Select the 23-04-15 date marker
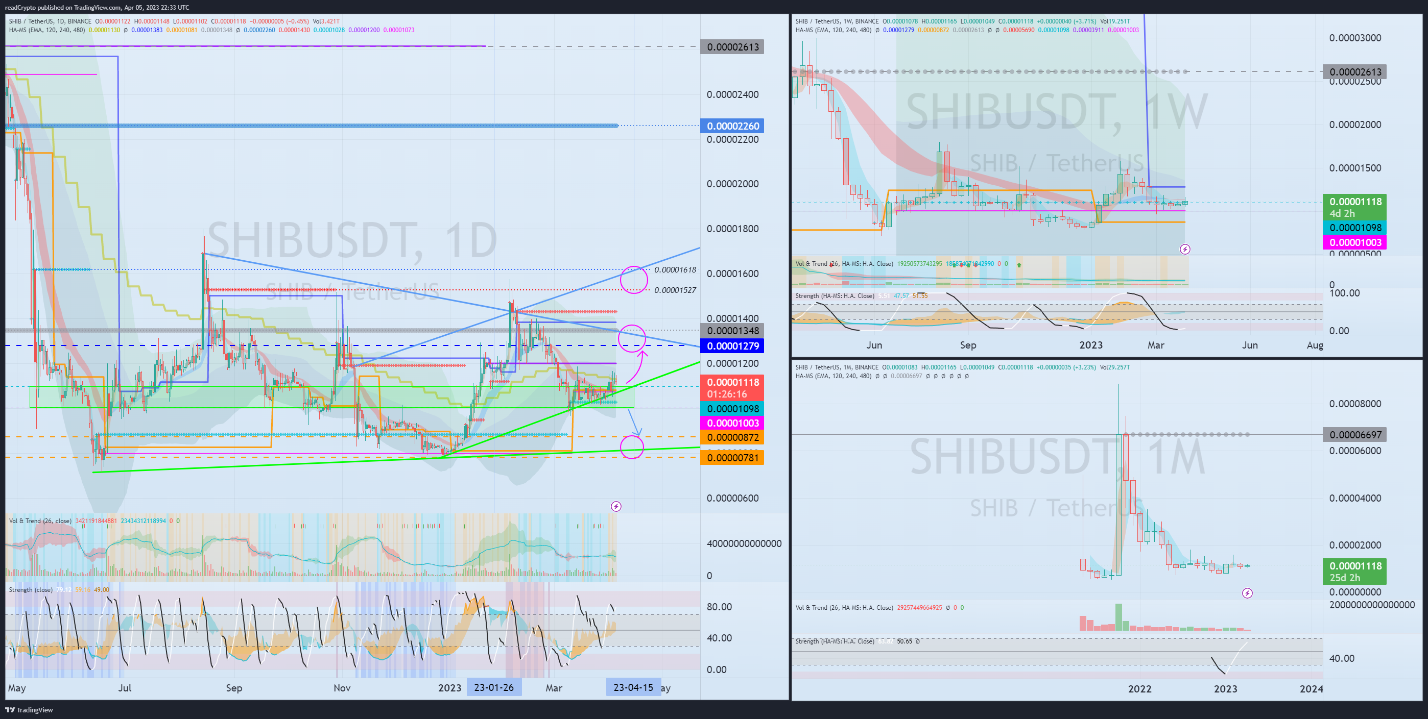Image resolution: width=1428 pixels, height=719 pixels. click(x=633, y=687)
